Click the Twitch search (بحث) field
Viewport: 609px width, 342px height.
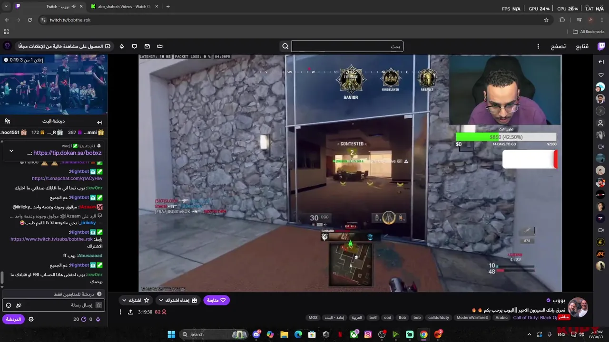pos(347,46)
